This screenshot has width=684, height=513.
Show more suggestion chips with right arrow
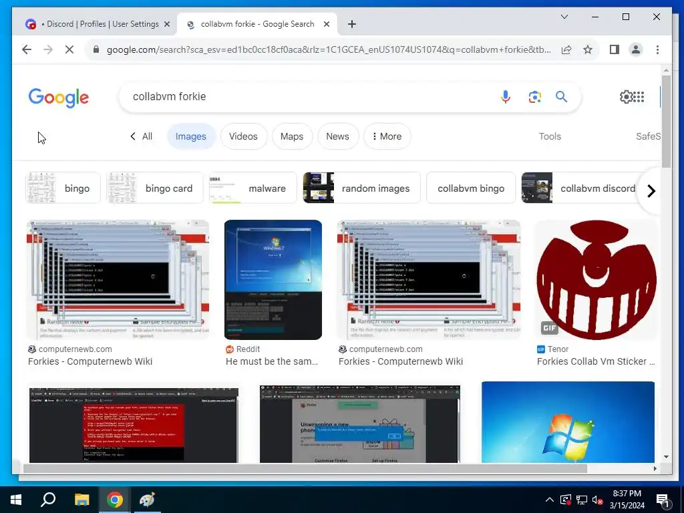[x=651, y=190]
